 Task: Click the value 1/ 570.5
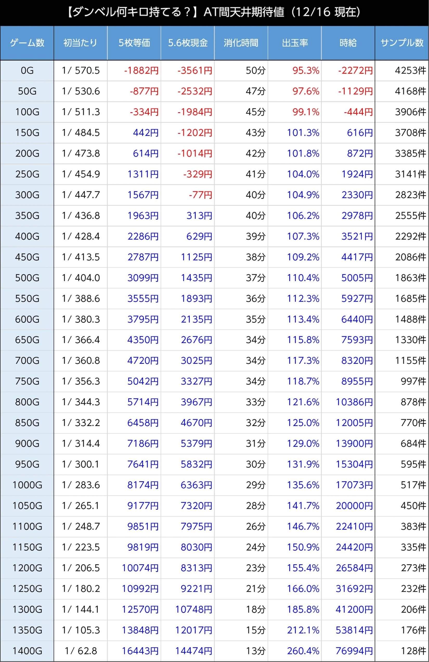(80, 71)
